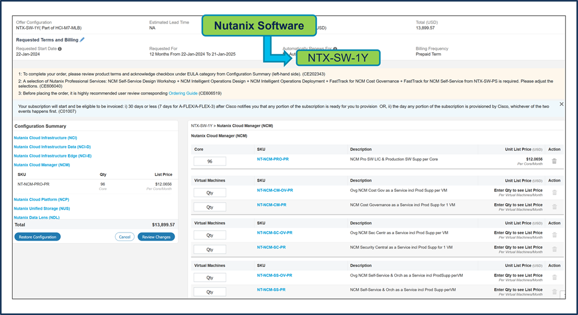The width and height of the screenshot is (578, 315).
Task: Click Qty field for NT-NCM-SC-OV-PR
Action: (x=210, y=235)
